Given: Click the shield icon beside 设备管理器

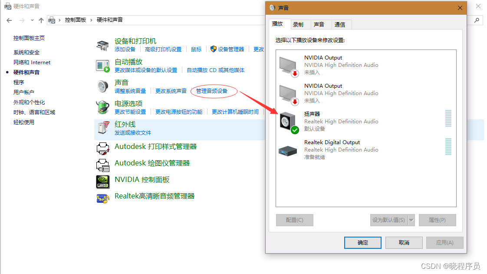Looking at the screenshot, I should click(214, 49).
